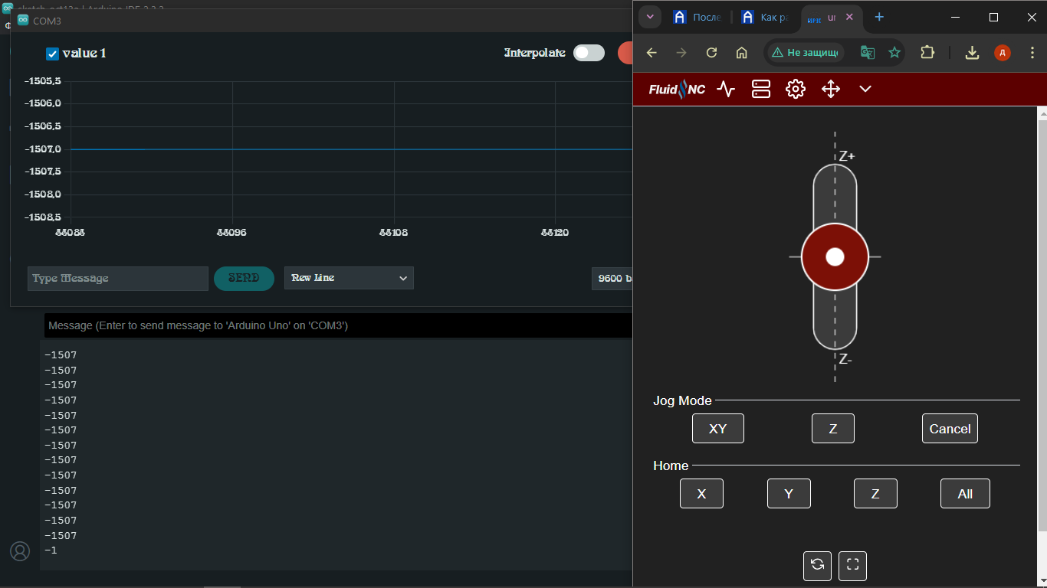Select the FluidNC jog arrows icon
The image size is (1047, 588).
click(x=831, y=90)
